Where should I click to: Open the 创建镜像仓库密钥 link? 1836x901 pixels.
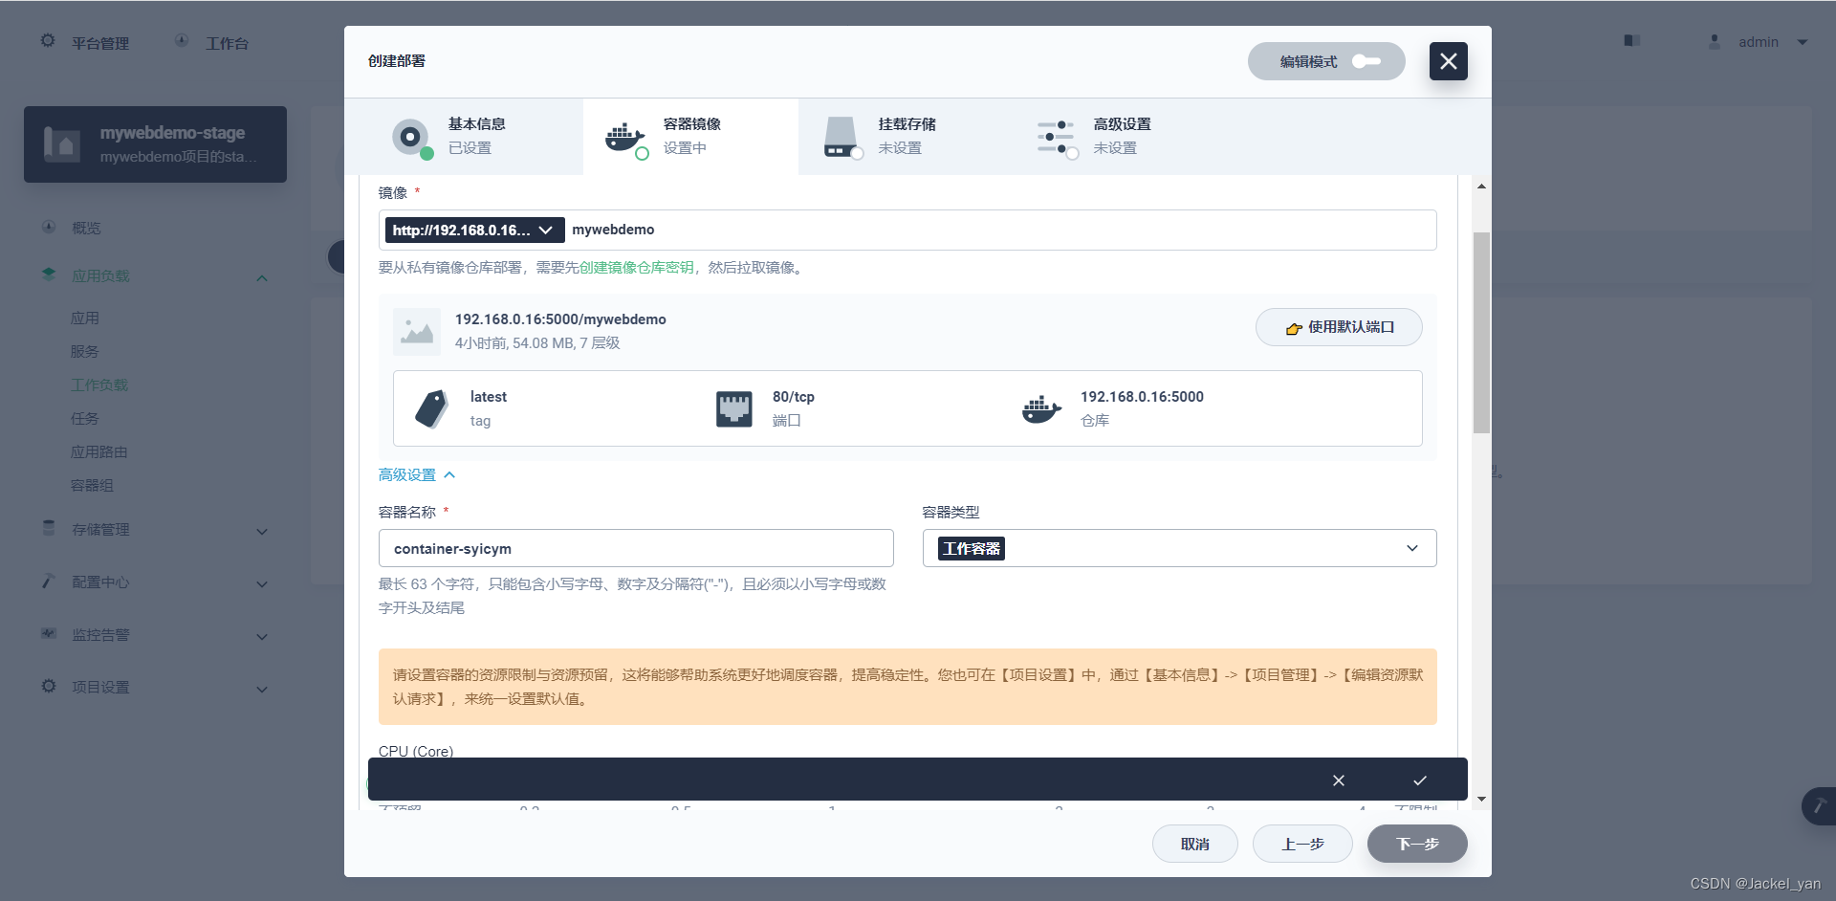point(636,268)
